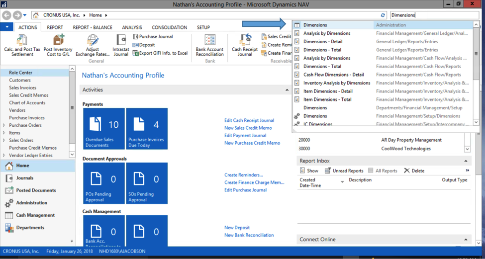The image size is (485, 259).
Task: Click New Purchase Credit Memo link
Action: 252,143
